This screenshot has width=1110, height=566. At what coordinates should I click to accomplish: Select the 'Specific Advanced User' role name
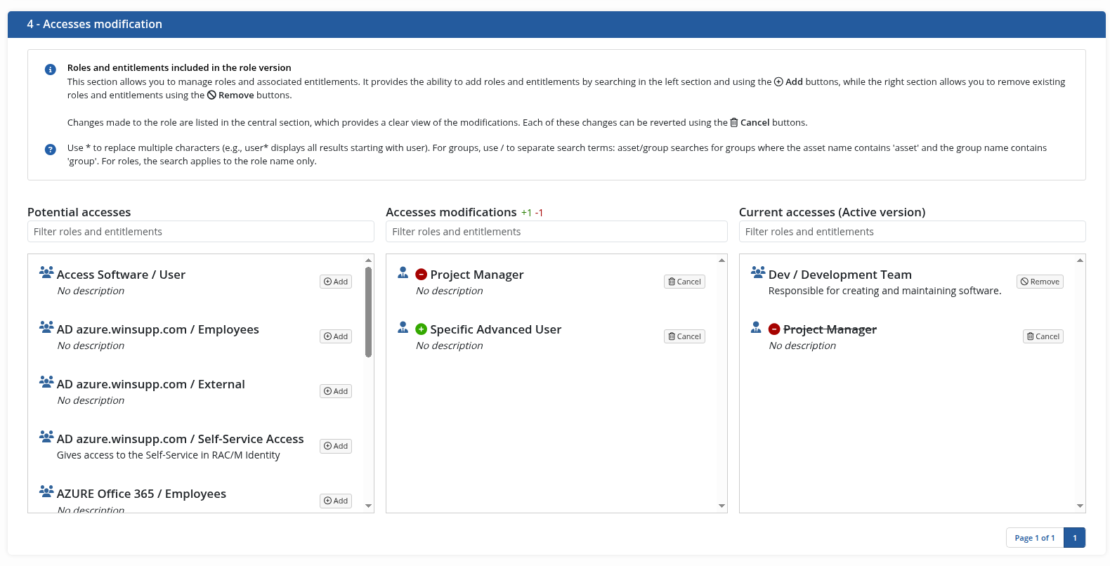tap(496, 329)
